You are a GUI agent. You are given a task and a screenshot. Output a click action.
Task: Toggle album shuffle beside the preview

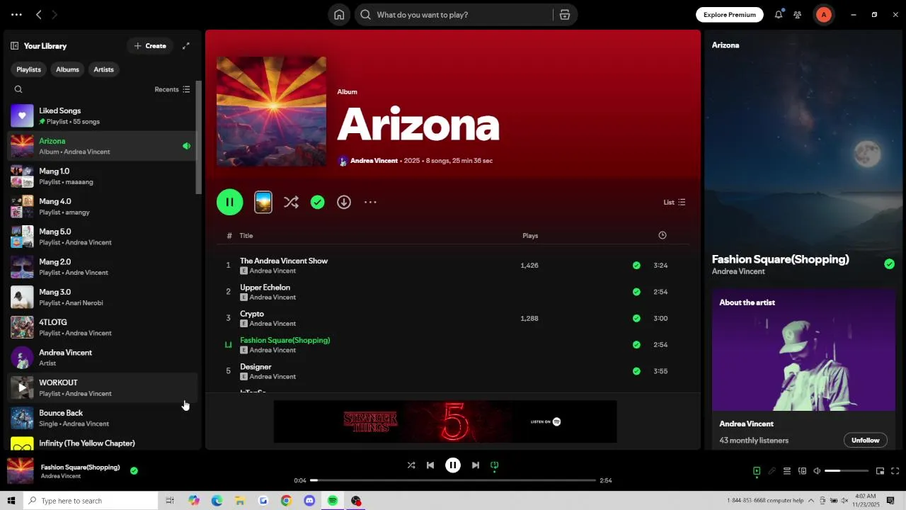coord(291,203)
